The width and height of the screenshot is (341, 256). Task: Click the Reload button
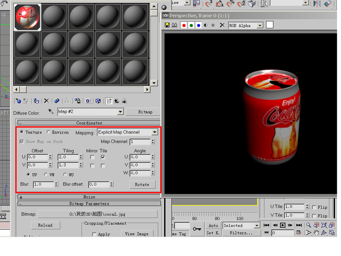(46, 225)
